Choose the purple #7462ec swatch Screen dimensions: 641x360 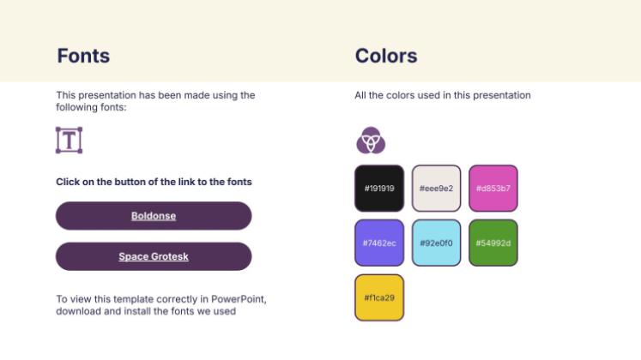tap(379, 243)
